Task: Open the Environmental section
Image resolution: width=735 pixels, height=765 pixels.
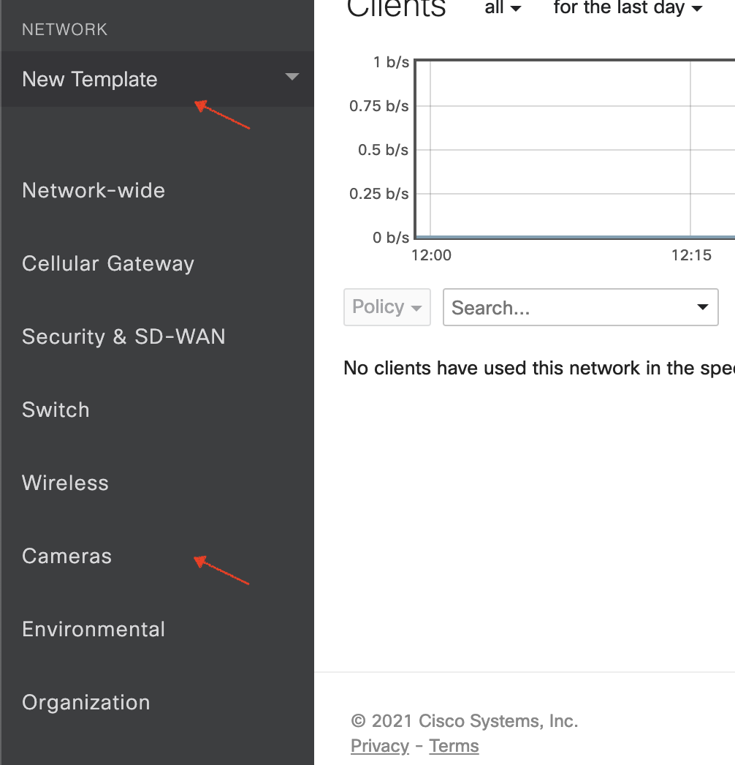Action: [94, 629]
